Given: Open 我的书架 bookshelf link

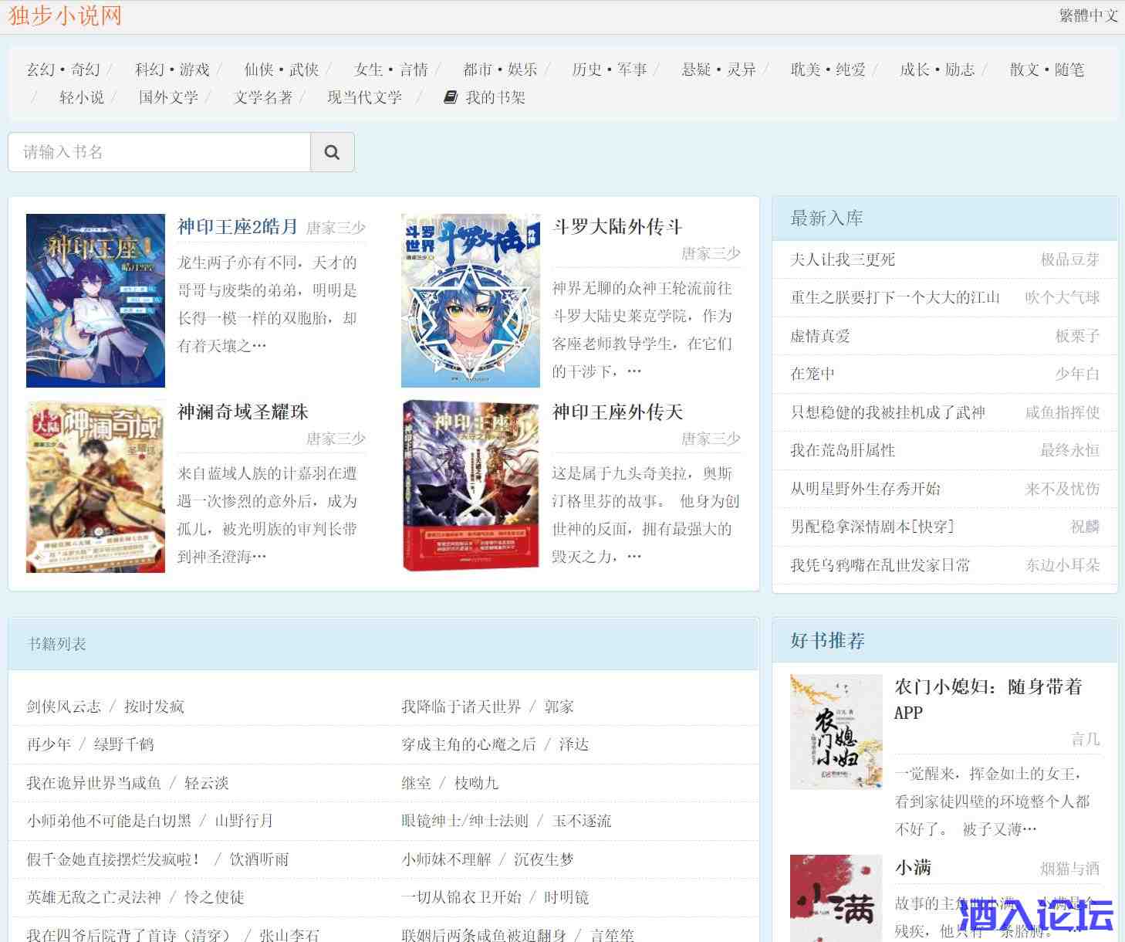Looking at the screenshot, I should point(485,97).
